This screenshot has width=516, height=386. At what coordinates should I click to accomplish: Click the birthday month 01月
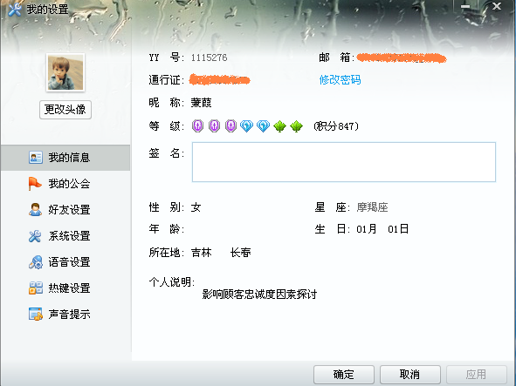(x=367, y=229)
